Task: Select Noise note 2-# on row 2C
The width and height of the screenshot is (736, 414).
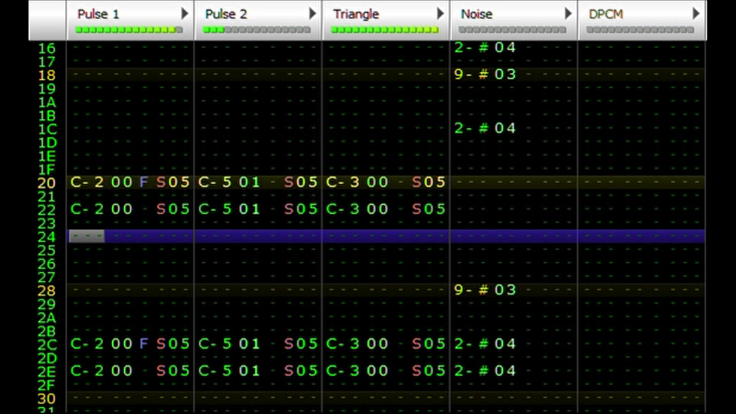Action: pos(472,343)
